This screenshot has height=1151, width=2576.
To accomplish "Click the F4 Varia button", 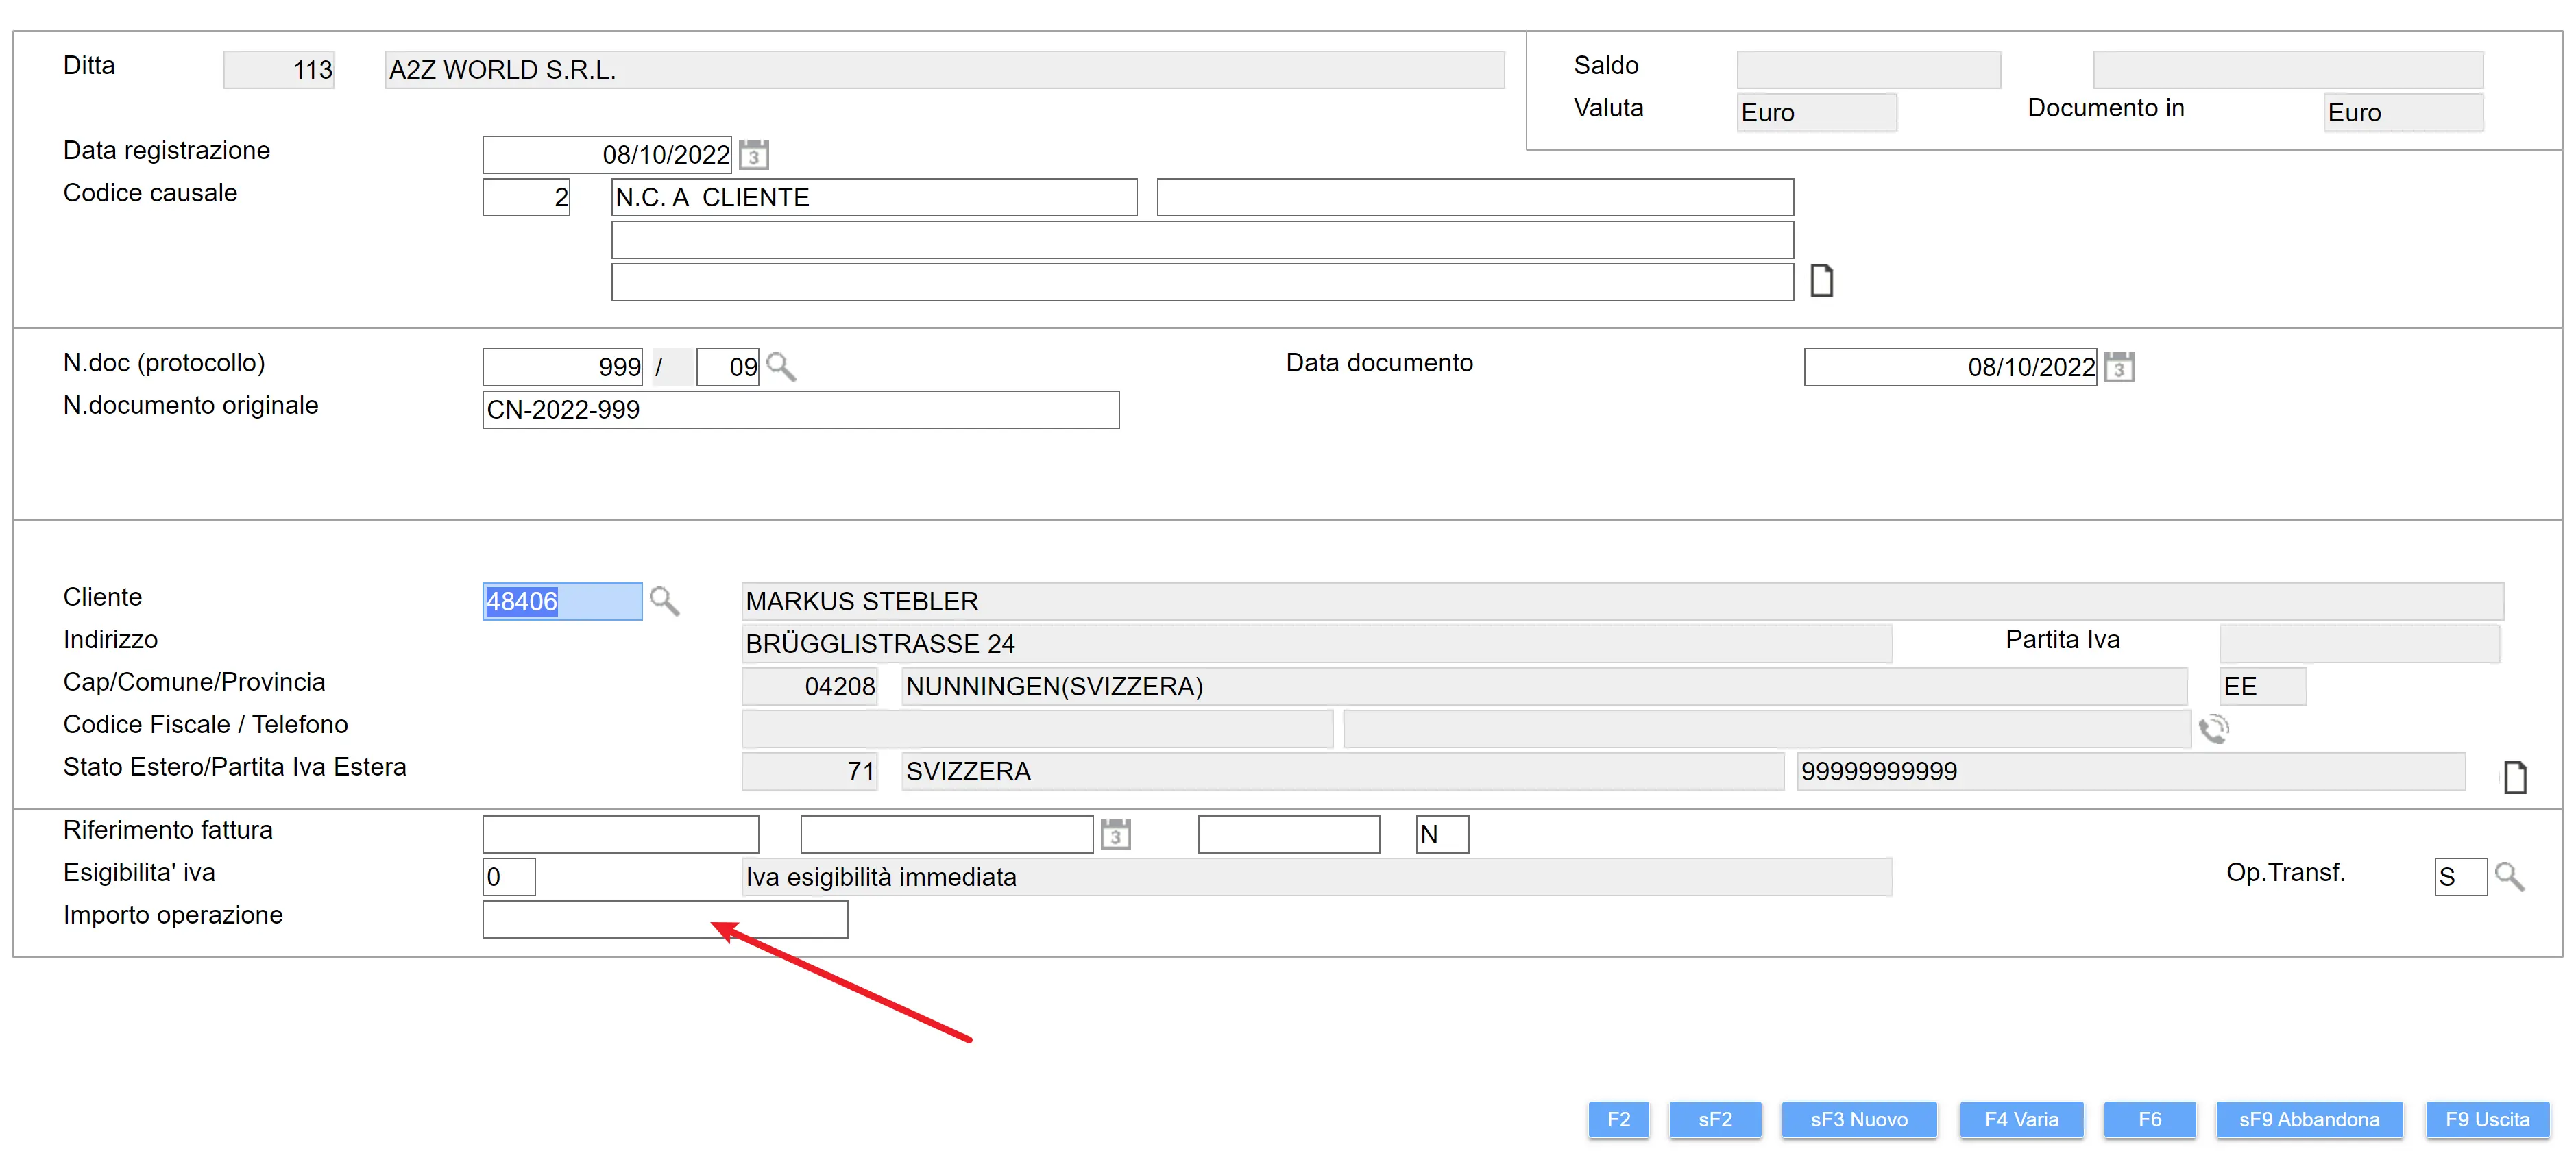I will (2021, 1119).
